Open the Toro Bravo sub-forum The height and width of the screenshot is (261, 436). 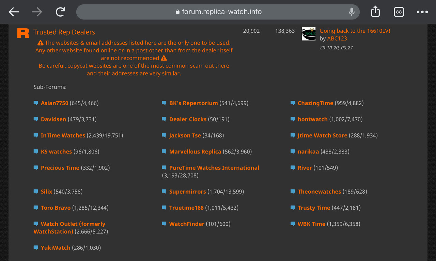tap(56, 208)
